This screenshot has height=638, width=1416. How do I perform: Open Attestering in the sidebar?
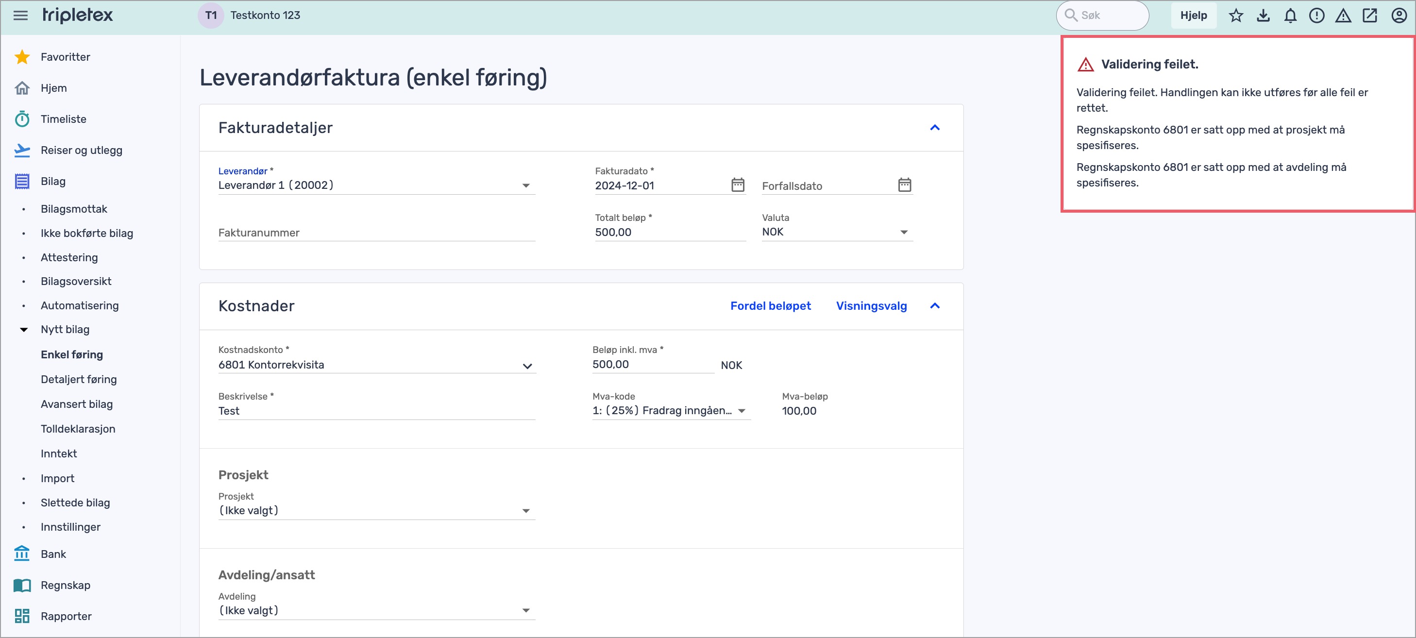[x=69, y=257]
